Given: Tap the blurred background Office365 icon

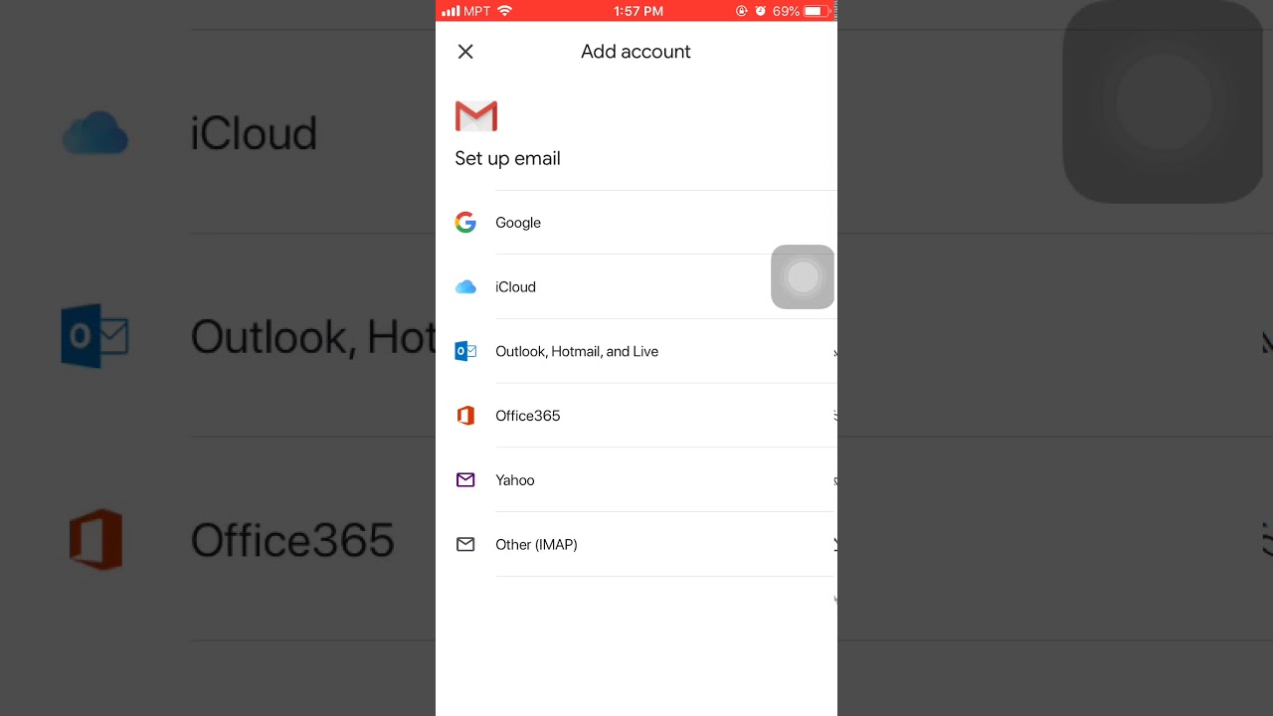Looking at the screenshot, I should [95, 539].
